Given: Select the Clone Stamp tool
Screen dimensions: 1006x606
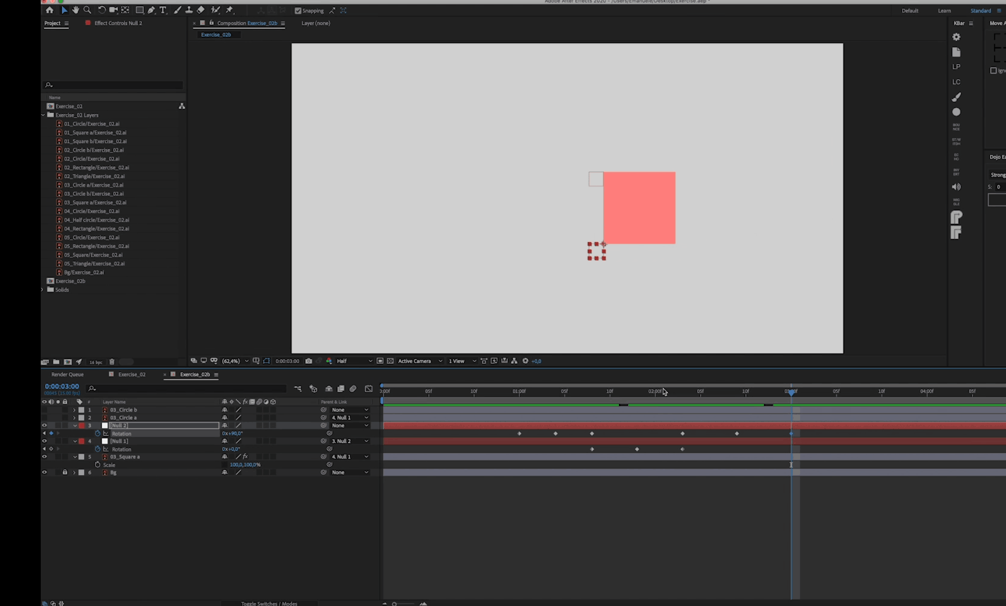Looking at the screenshot, I should (x=189, y=10).
